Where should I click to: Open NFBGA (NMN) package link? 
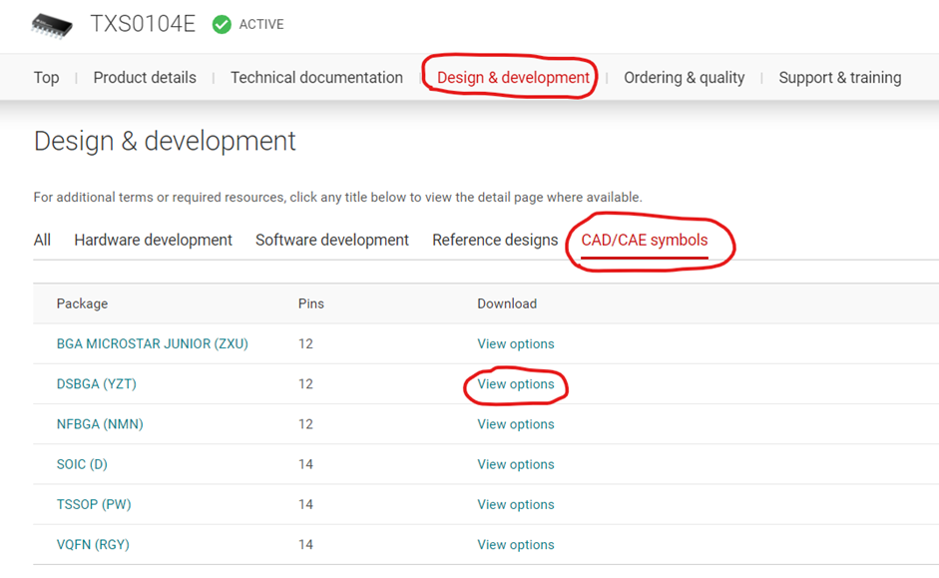100,424
